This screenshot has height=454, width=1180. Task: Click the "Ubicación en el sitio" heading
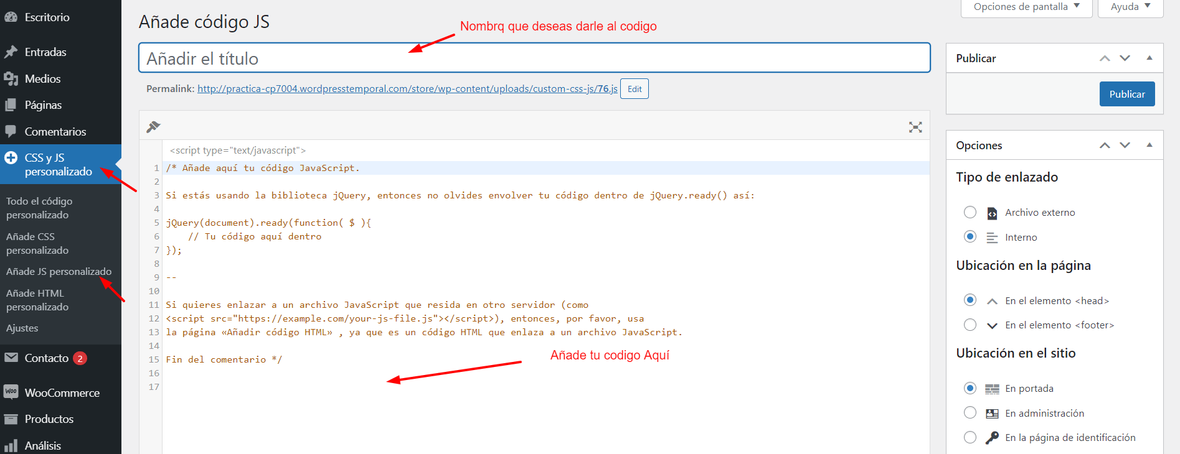pyautogui.click(x=1016, y=353)
